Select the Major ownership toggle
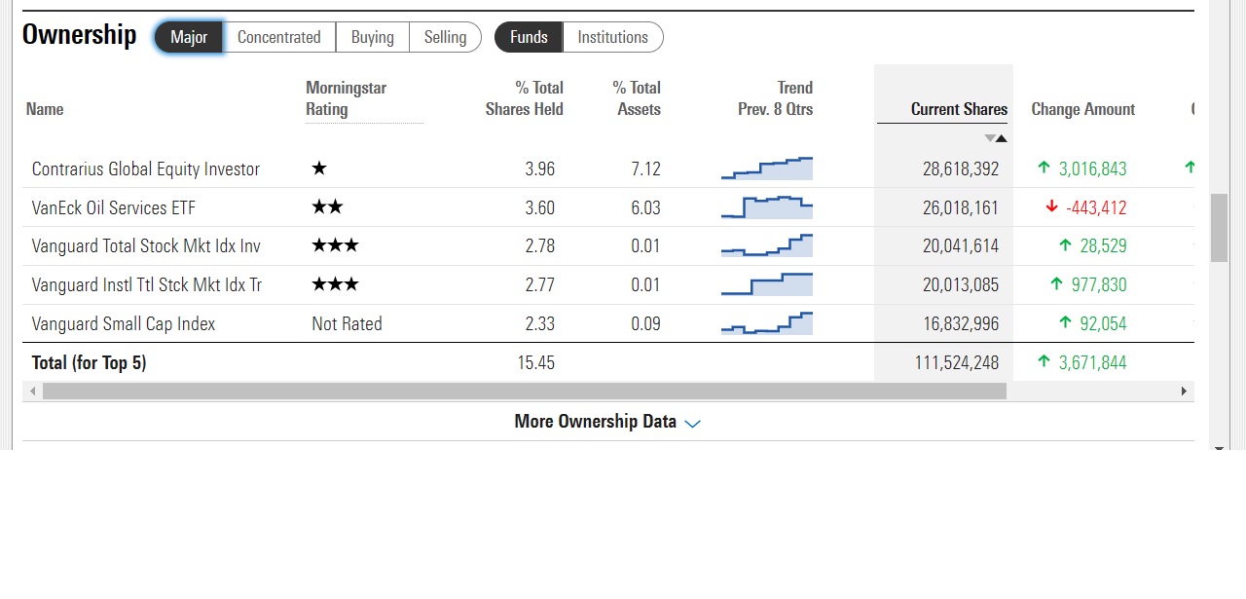Image resolution: width=1246 pixels, height=599 pixels. [x=189, y=37]
